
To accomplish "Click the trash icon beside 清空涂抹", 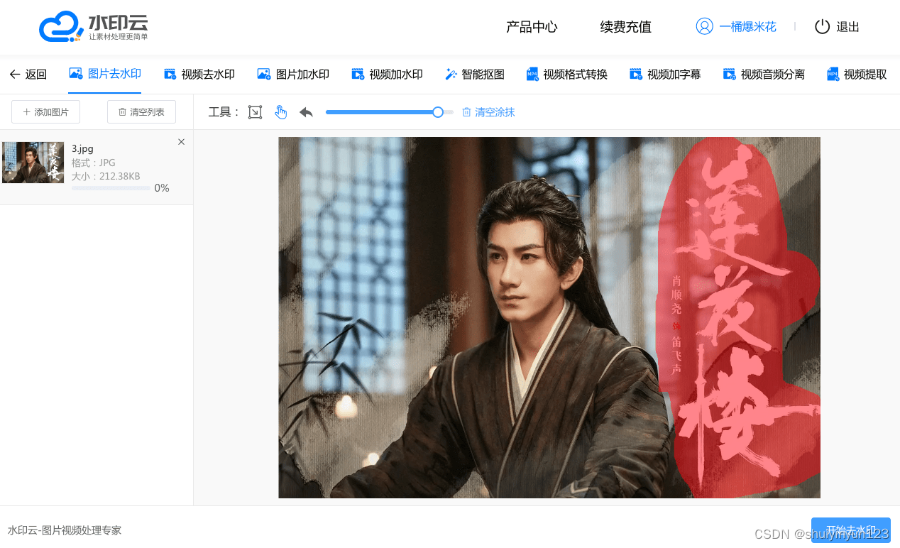I will [466, 112].
